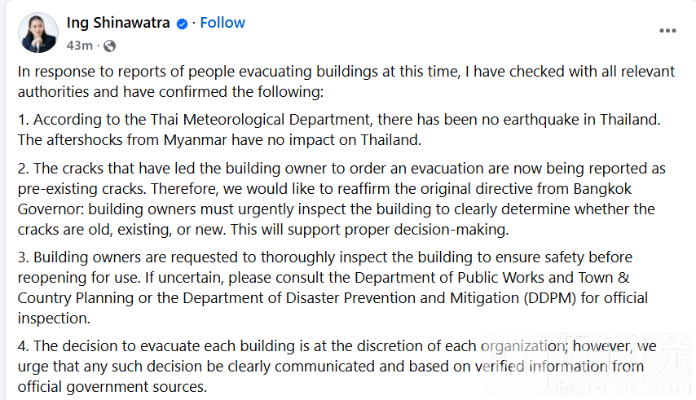
Task: Click the intro paragraph about evacuating buildings
Action: [x=346, y=81]
